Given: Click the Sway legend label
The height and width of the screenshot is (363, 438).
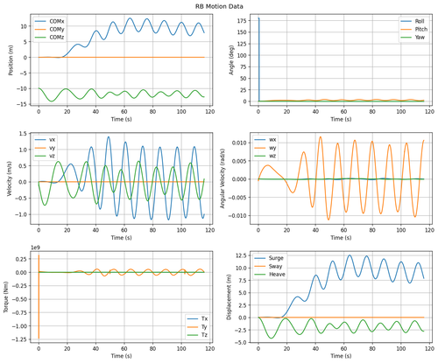Looking at the screenshot, I should tap(275, 266).
